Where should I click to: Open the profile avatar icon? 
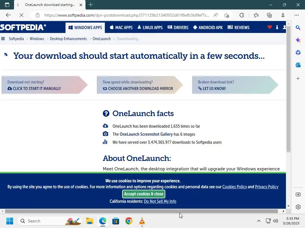pyautogui.click(x=283, y=15)
